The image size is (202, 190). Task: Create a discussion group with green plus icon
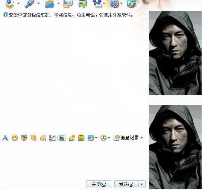(x=82, y=4)
